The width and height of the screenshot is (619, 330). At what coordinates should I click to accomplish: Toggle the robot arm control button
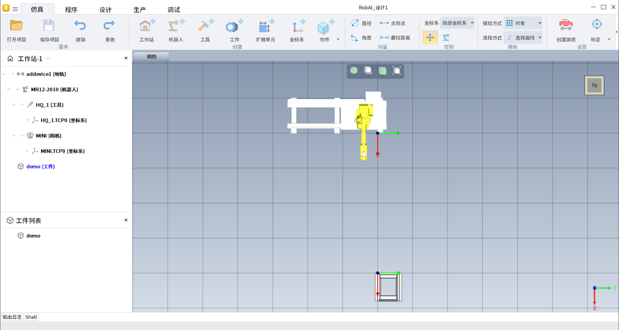point(446,38)
